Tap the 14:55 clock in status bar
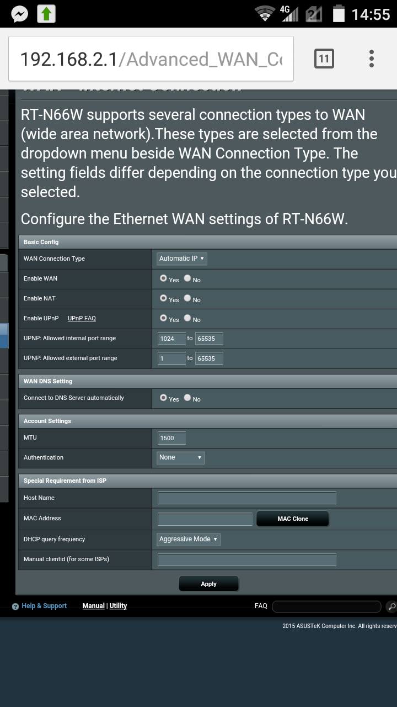Screen dimensions: 397x707 pos(371,14)
